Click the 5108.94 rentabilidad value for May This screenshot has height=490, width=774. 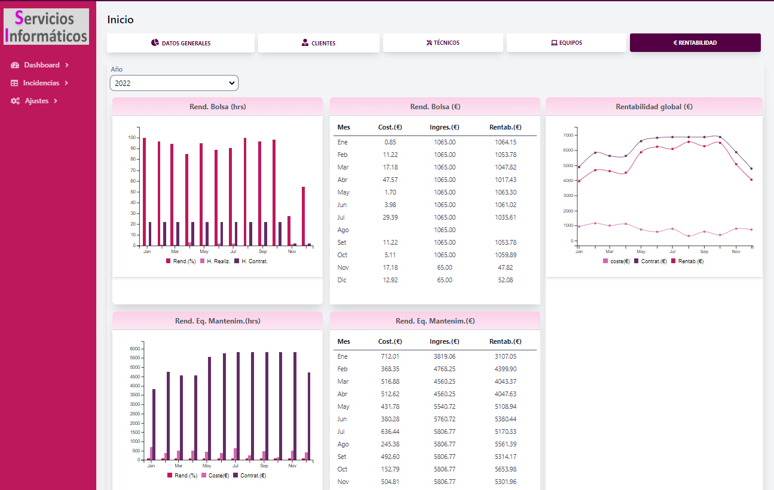506,406
